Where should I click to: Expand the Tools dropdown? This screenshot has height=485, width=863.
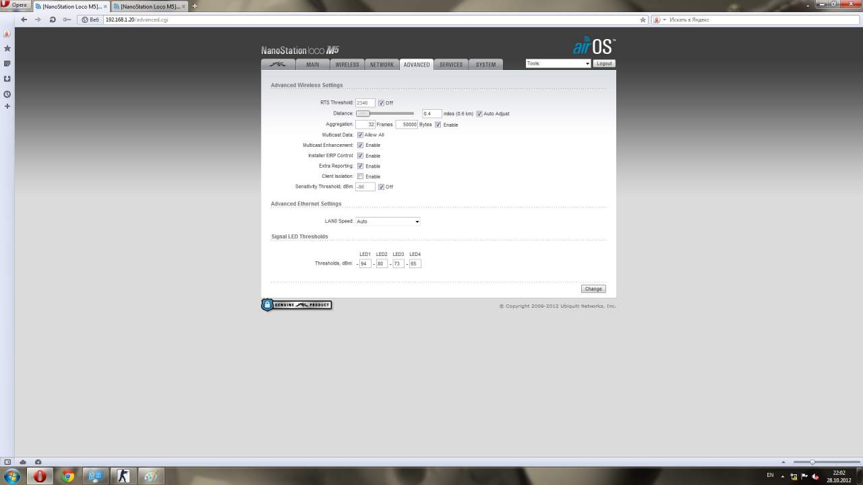pyautogui.click(x=558, y=63)
